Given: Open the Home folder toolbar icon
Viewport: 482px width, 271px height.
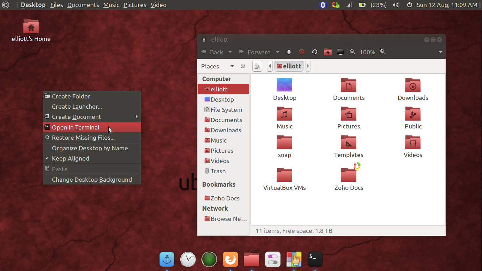Looking at the screenshot, I should [x=328, y=52].
